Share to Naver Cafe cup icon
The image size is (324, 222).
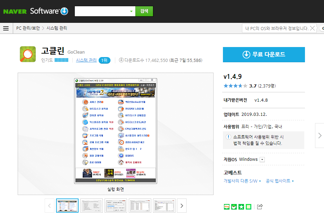tap(234, 206)
